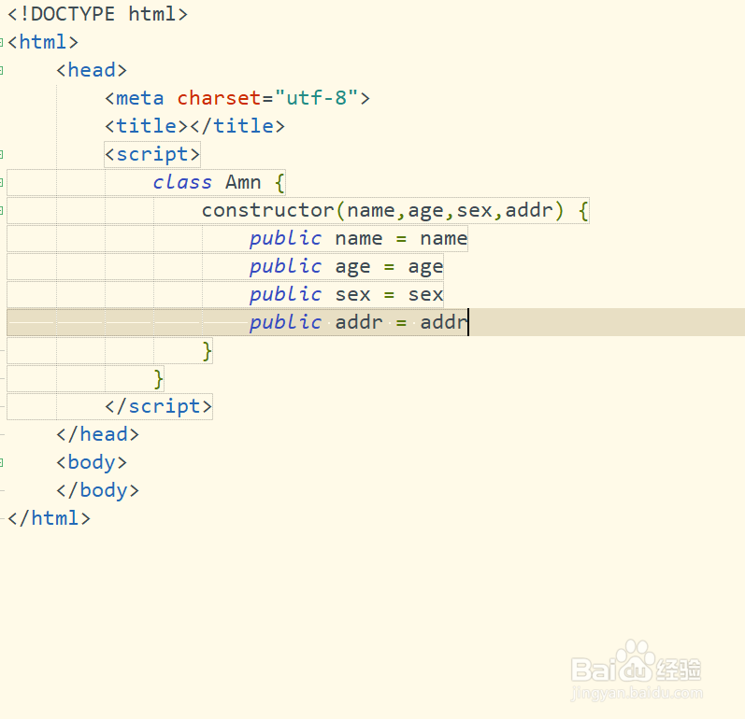Click the </script> closing tag
This screenshot has width=745, height=719.
pyautogui.click(x=159, y=407)
